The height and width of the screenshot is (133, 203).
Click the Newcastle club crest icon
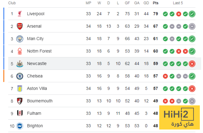point(20,63)
